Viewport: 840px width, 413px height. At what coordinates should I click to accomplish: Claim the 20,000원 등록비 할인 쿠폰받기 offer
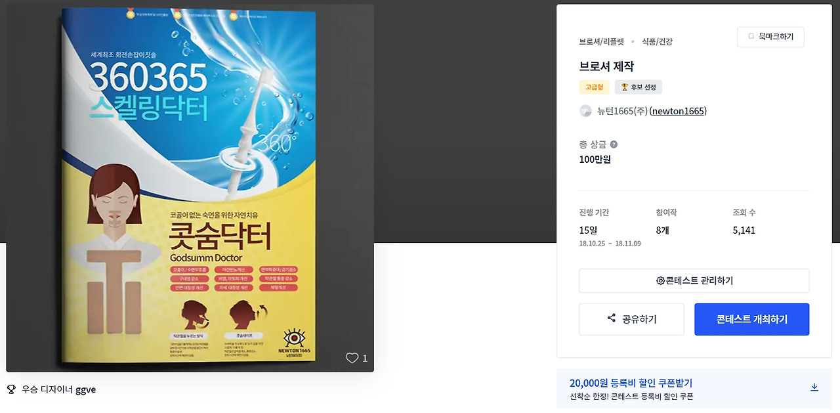[631, 383]
